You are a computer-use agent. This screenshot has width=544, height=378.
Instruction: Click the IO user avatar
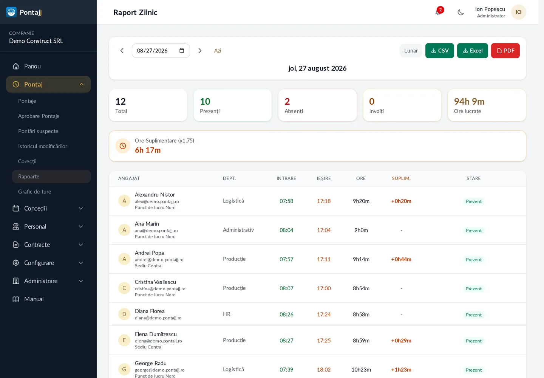click(518, 12)
